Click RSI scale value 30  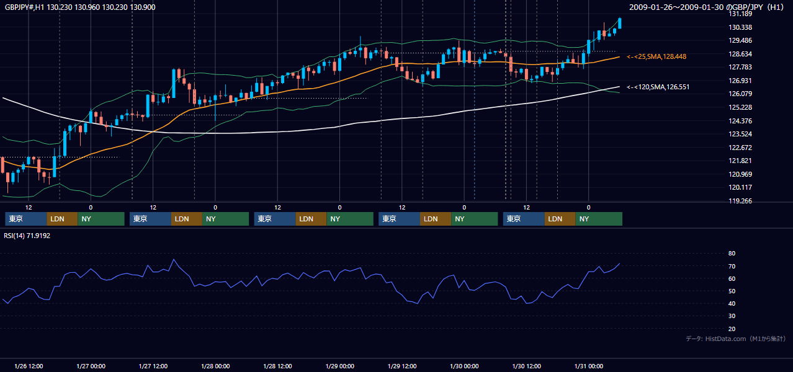click(732, 316)
